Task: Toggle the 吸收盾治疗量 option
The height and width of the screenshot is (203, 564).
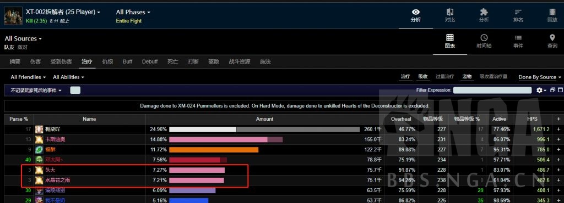Action: point(493,77)
